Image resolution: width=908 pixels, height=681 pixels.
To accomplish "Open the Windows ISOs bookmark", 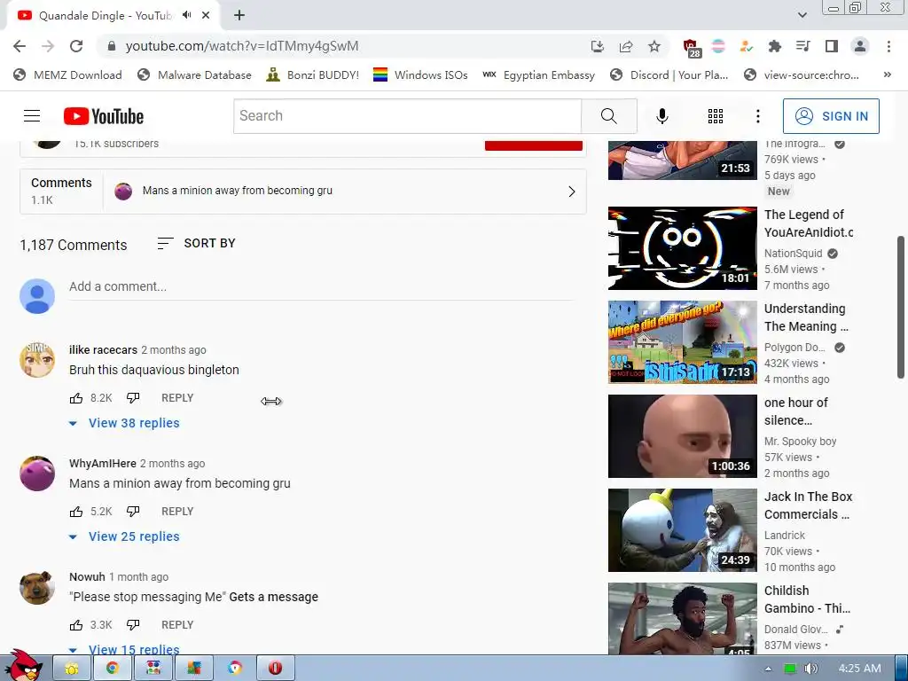I will tap(420, 74).
